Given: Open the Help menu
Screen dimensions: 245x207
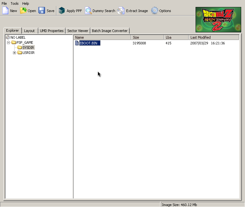Looking at the screenshot, I should [x=26, y=3].
